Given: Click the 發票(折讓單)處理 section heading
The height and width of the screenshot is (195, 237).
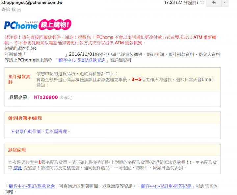Looking at the screenshot, I should pyautogui.click(x=25, y=118).
